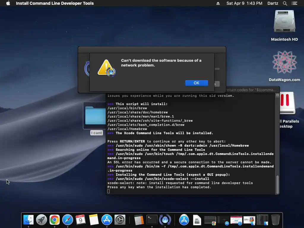Click the Terminal window scrollbar thumb
304x228 pixels.
click(278, 184)
